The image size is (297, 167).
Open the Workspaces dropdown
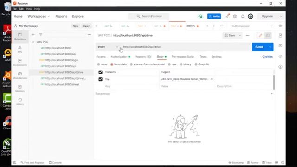click(x=39, y=16)
